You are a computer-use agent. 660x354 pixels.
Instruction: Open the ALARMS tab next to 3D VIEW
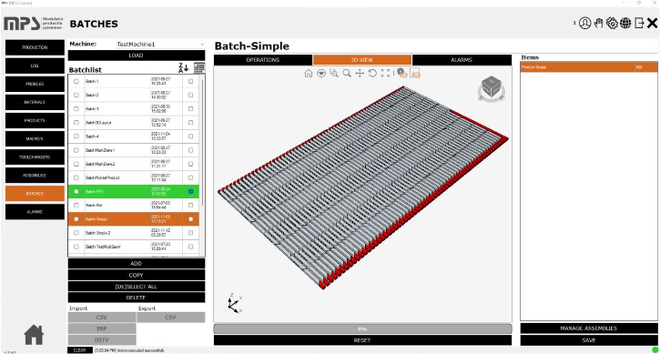462,60
